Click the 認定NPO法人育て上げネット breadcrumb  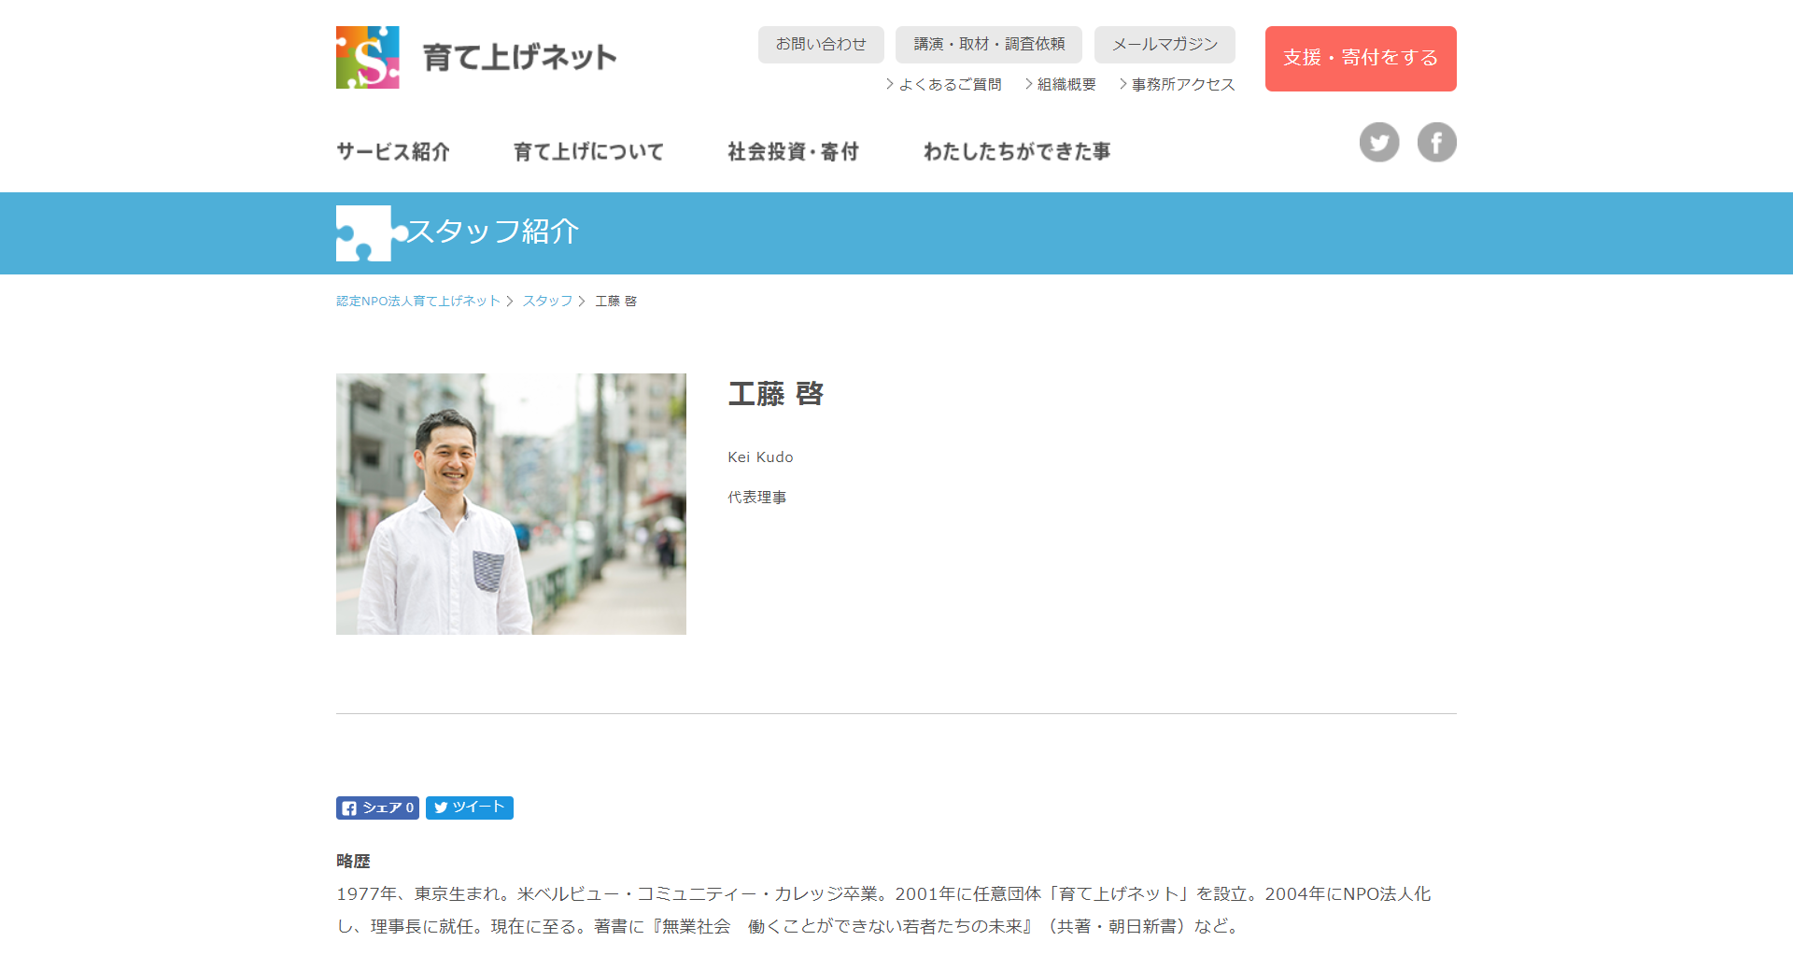coord(417,302)
